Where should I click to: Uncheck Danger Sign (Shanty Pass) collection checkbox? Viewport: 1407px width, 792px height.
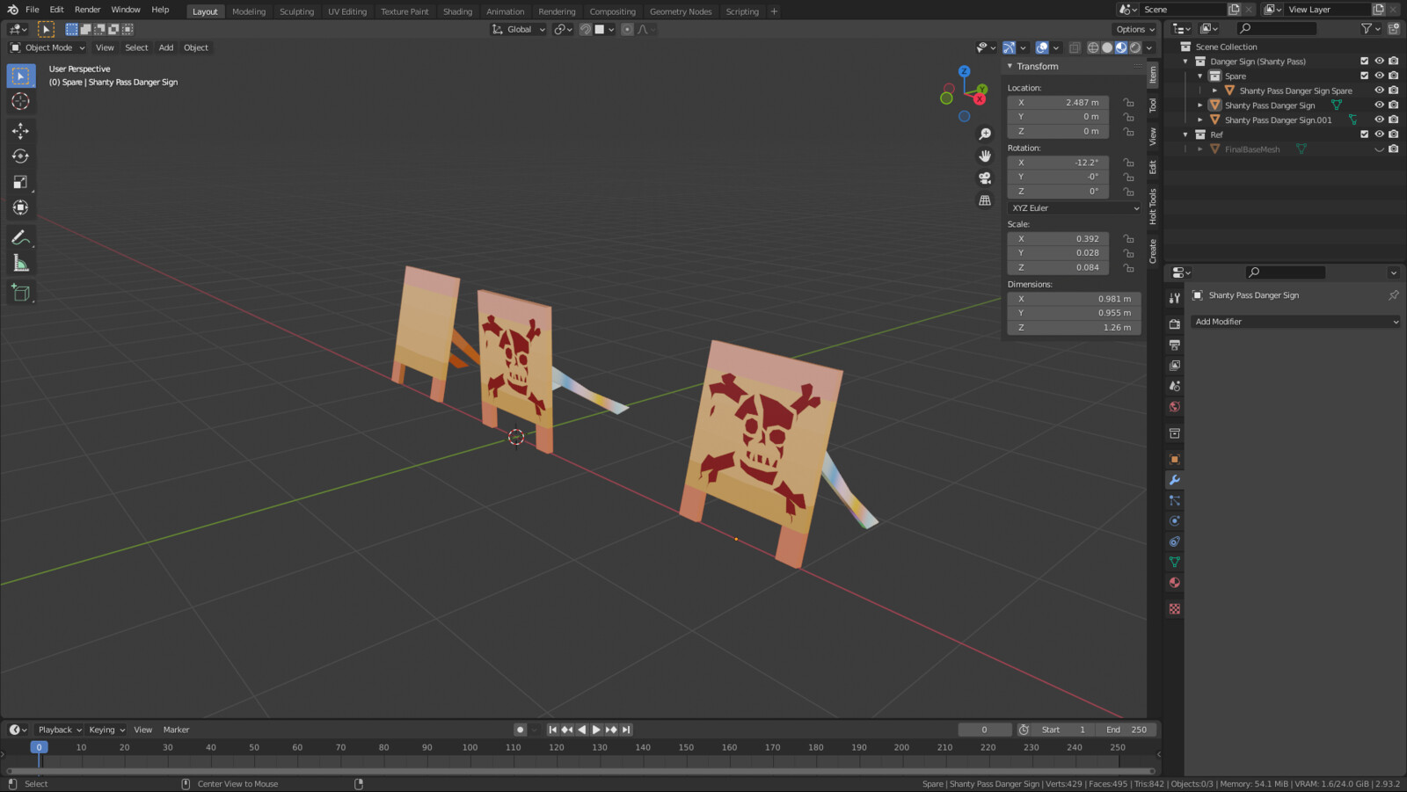pyautogui.click(x=1365, y=62)
